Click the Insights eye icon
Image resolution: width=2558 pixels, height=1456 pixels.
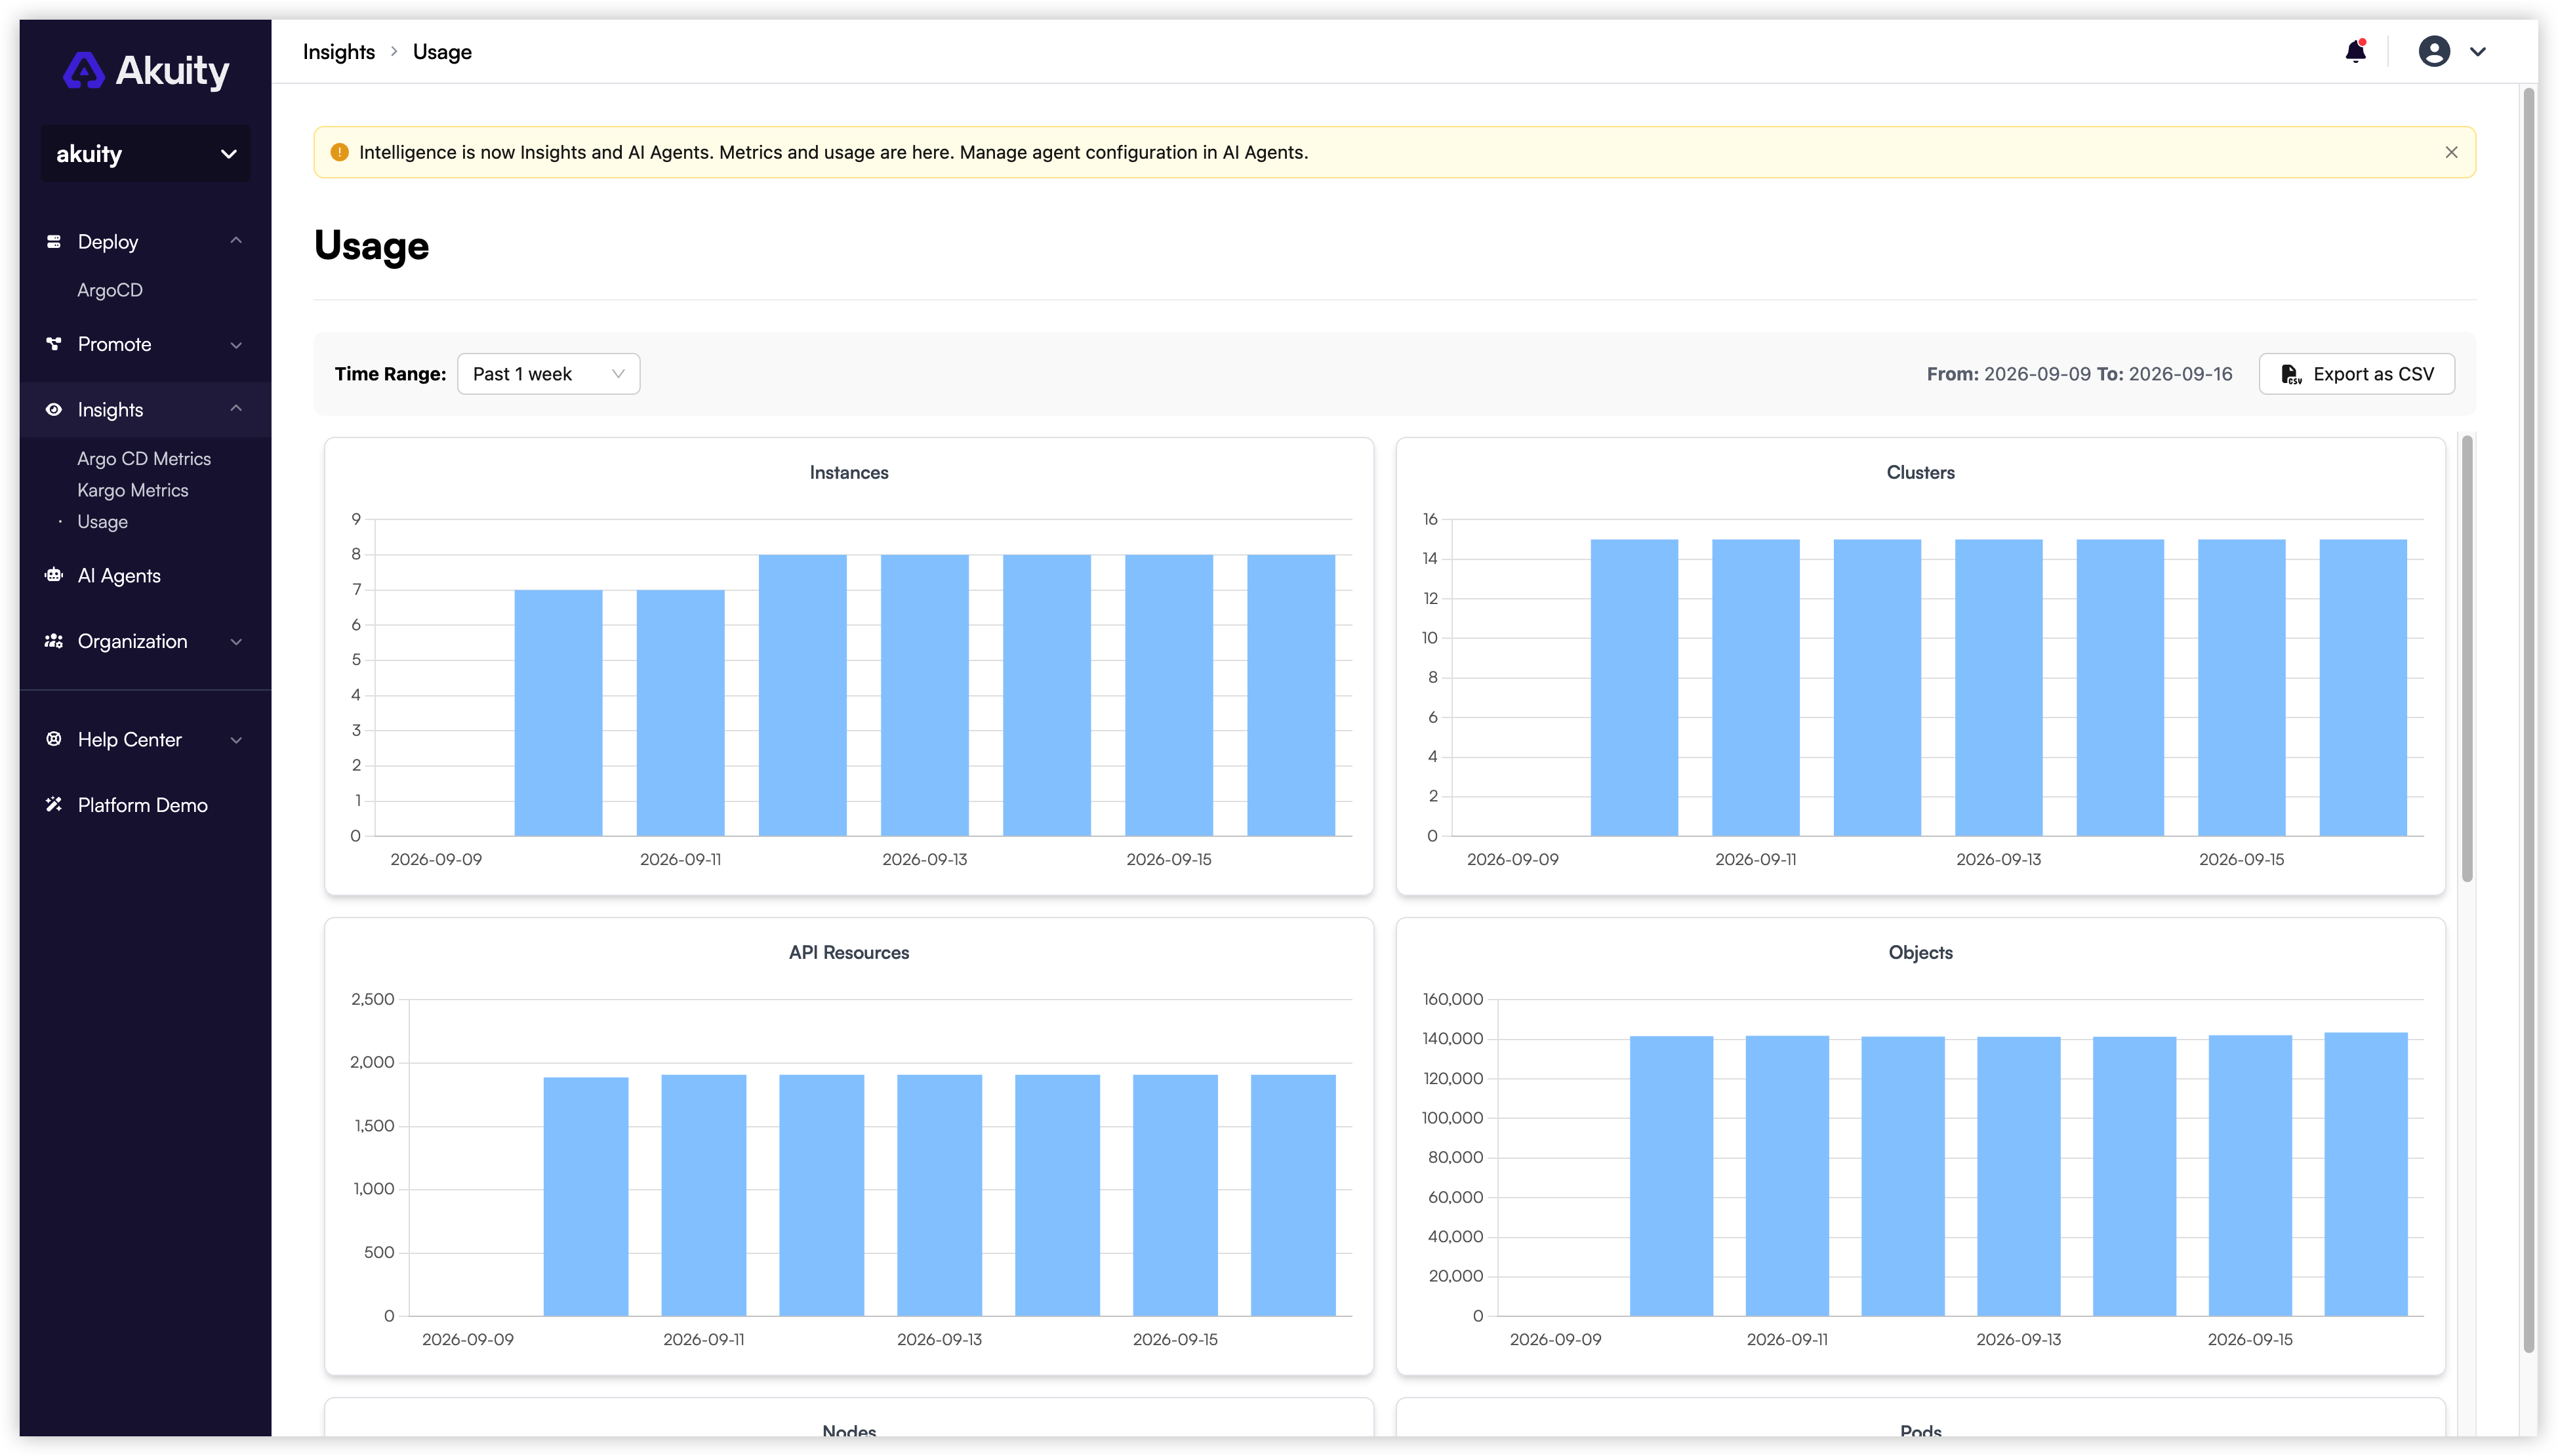pyautogui.click(x=54, y=409)
